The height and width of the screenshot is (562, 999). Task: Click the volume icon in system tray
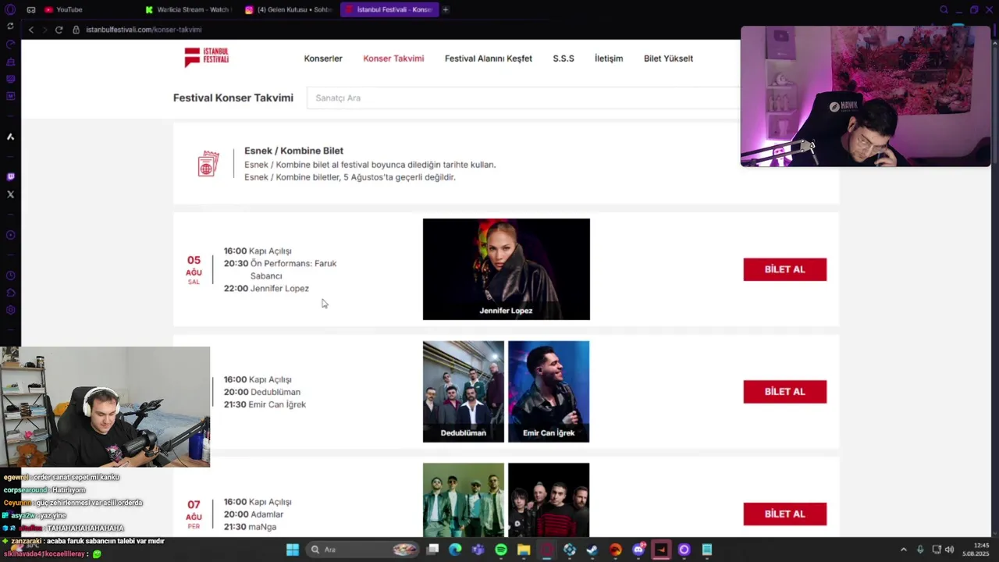(950, 550)
